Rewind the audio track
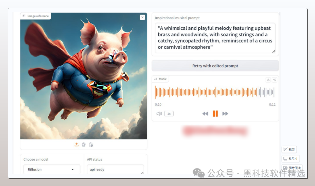This screenshot has width=315, height=186. coord(205,114)
